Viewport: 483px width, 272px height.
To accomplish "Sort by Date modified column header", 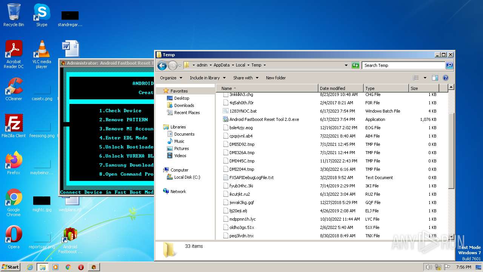I will point(341,88).
